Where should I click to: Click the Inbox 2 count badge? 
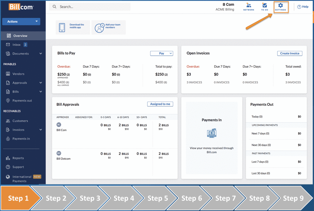pos(25,45)
